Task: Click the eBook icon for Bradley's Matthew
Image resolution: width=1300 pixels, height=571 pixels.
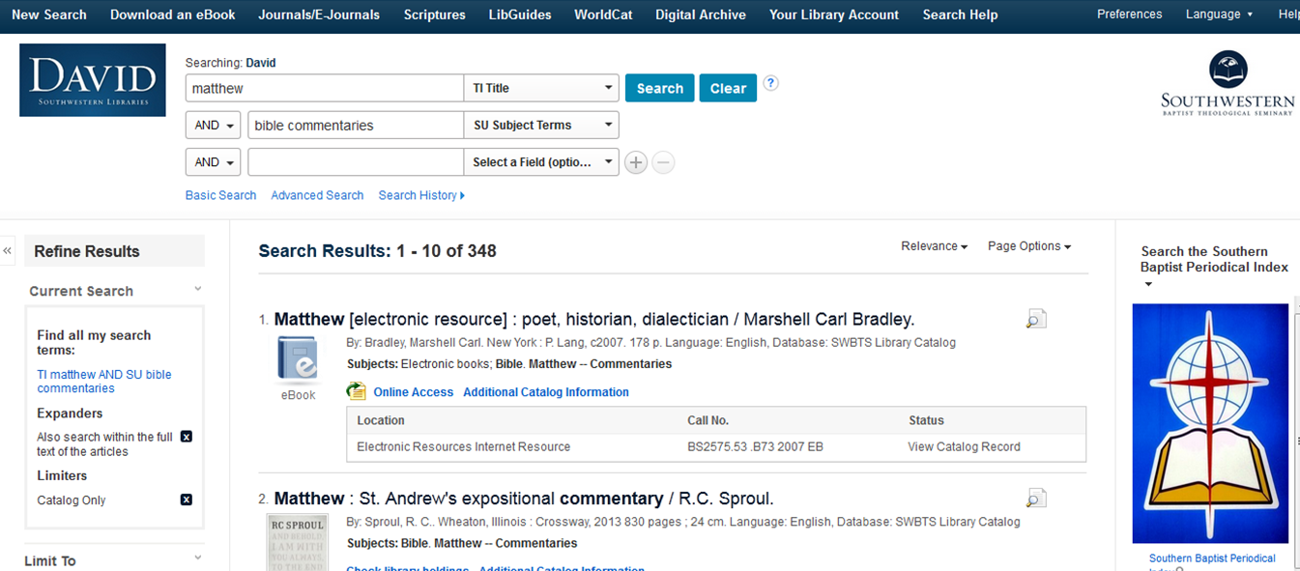Action: click(x=298, y=357)
